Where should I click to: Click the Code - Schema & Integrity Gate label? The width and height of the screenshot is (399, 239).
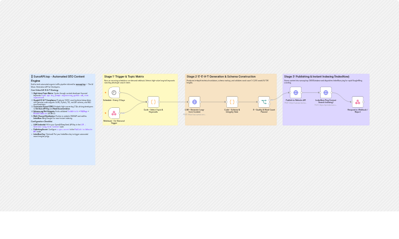(232, 111)
